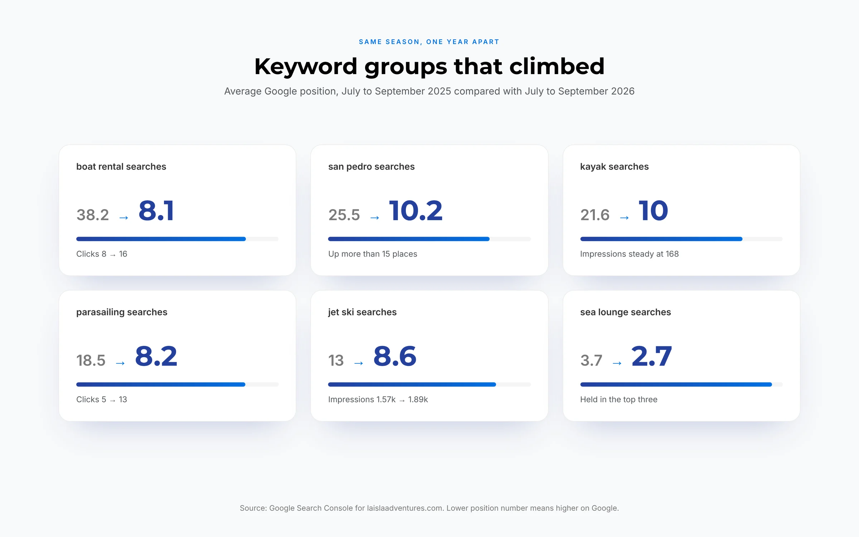Click the boat rental progress bar

[177, 239]
